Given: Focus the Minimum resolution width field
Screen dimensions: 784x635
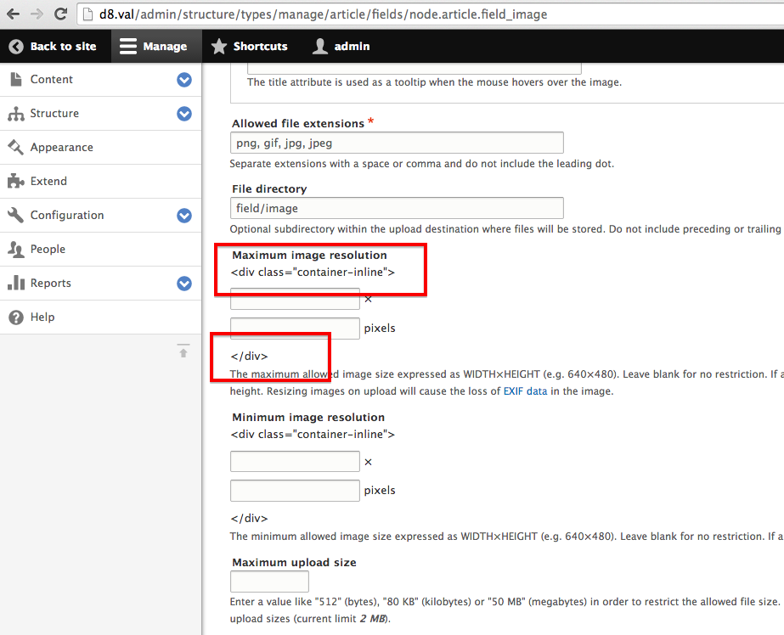Looking at the screenshot, I should coord(295,461).
